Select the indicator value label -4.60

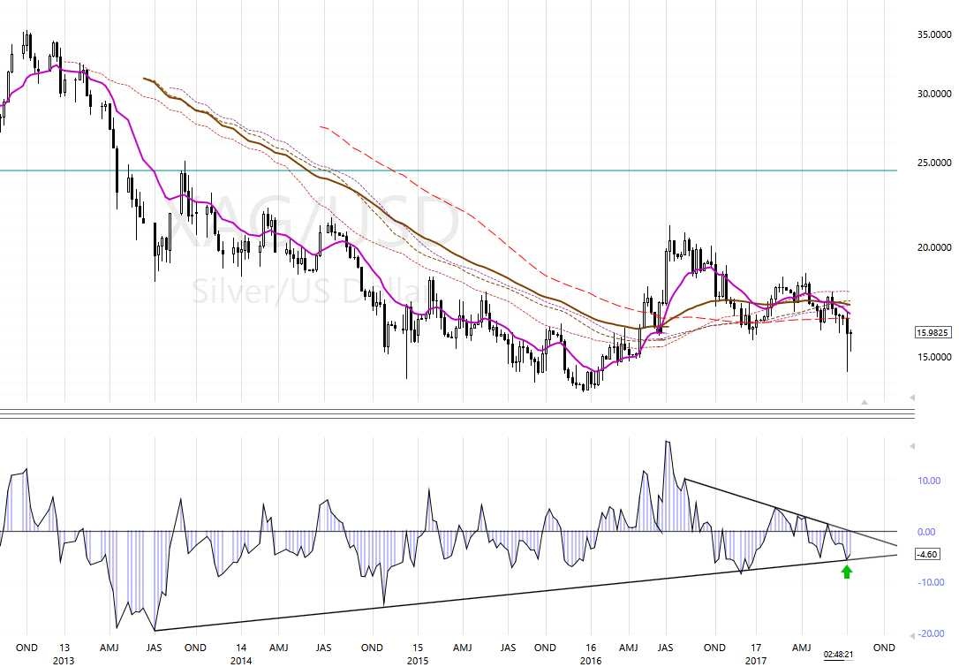[x=927, y=554]
